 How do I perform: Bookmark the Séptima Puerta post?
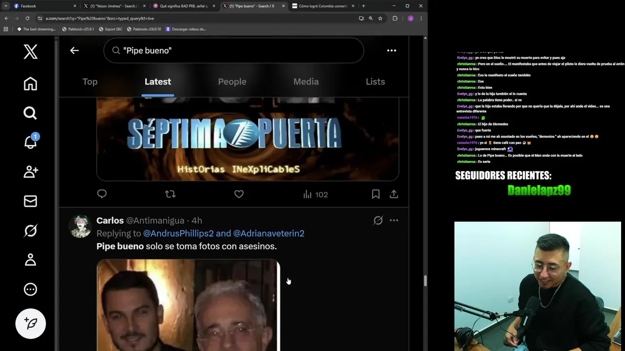[x=375, y=194]
